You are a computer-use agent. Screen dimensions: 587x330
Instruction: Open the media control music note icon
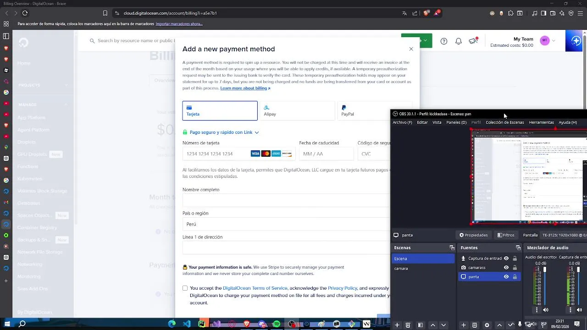(x=534, y=13)
